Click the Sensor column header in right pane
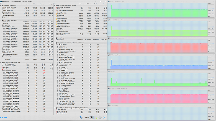216x121 pixels. tap(55, 4)
